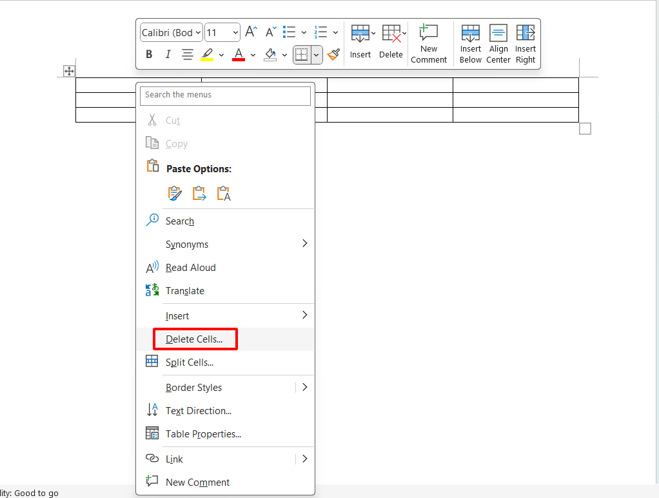Open the font name dropdown
This screenshot has height=498, width=659.
coord(171,32)
